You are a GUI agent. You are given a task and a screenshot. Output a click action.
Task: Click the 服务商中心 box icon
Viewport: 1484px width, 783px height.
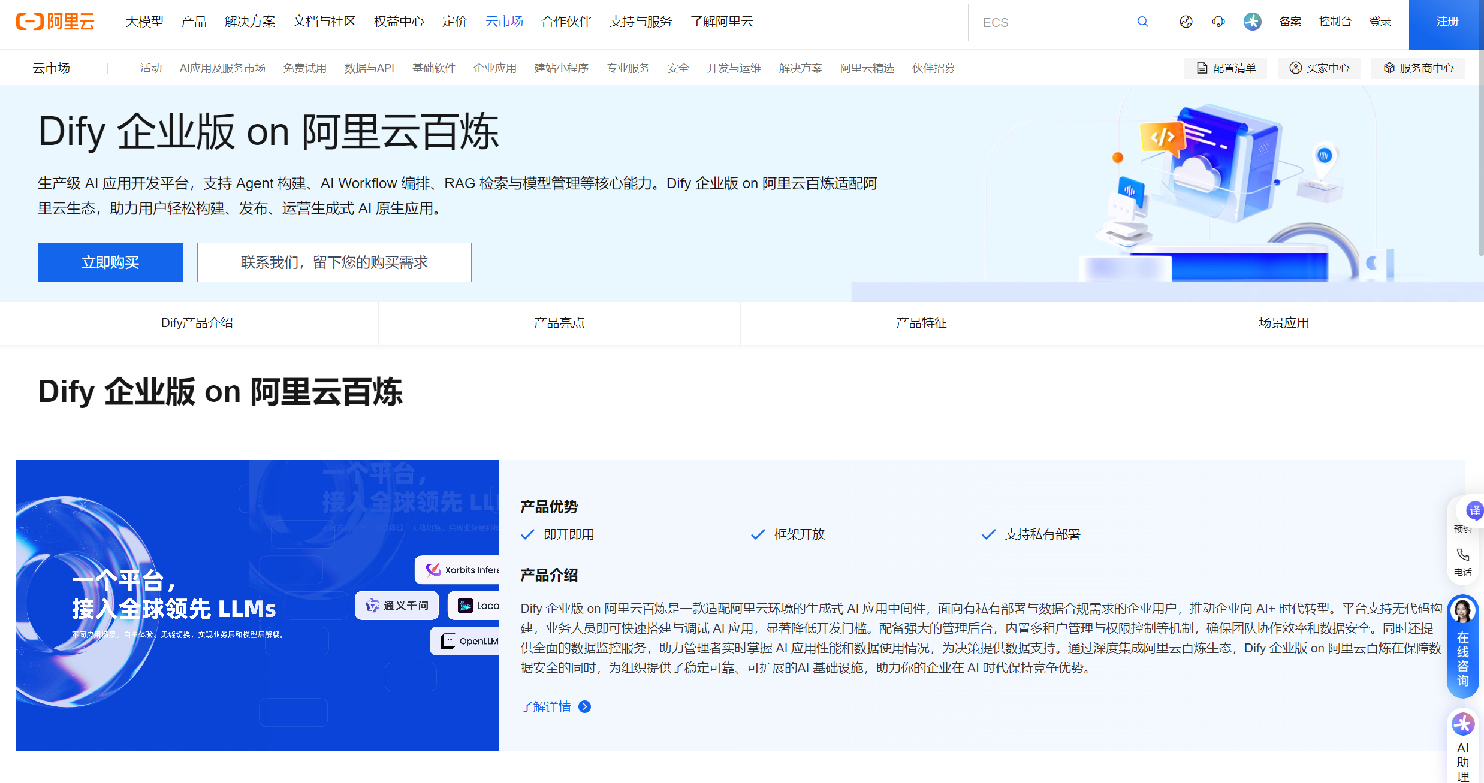[1389, 68]
